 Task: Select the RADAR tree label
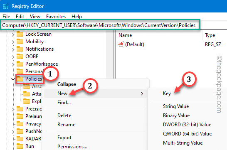coord(33,139)
